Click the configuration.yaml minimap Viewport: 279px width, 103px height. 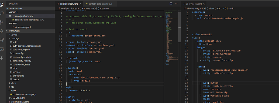tap(172, 38)
